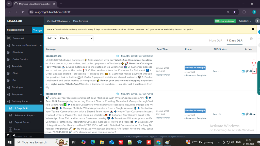Click the MSGCLUB logo text

tap(14, 21)
